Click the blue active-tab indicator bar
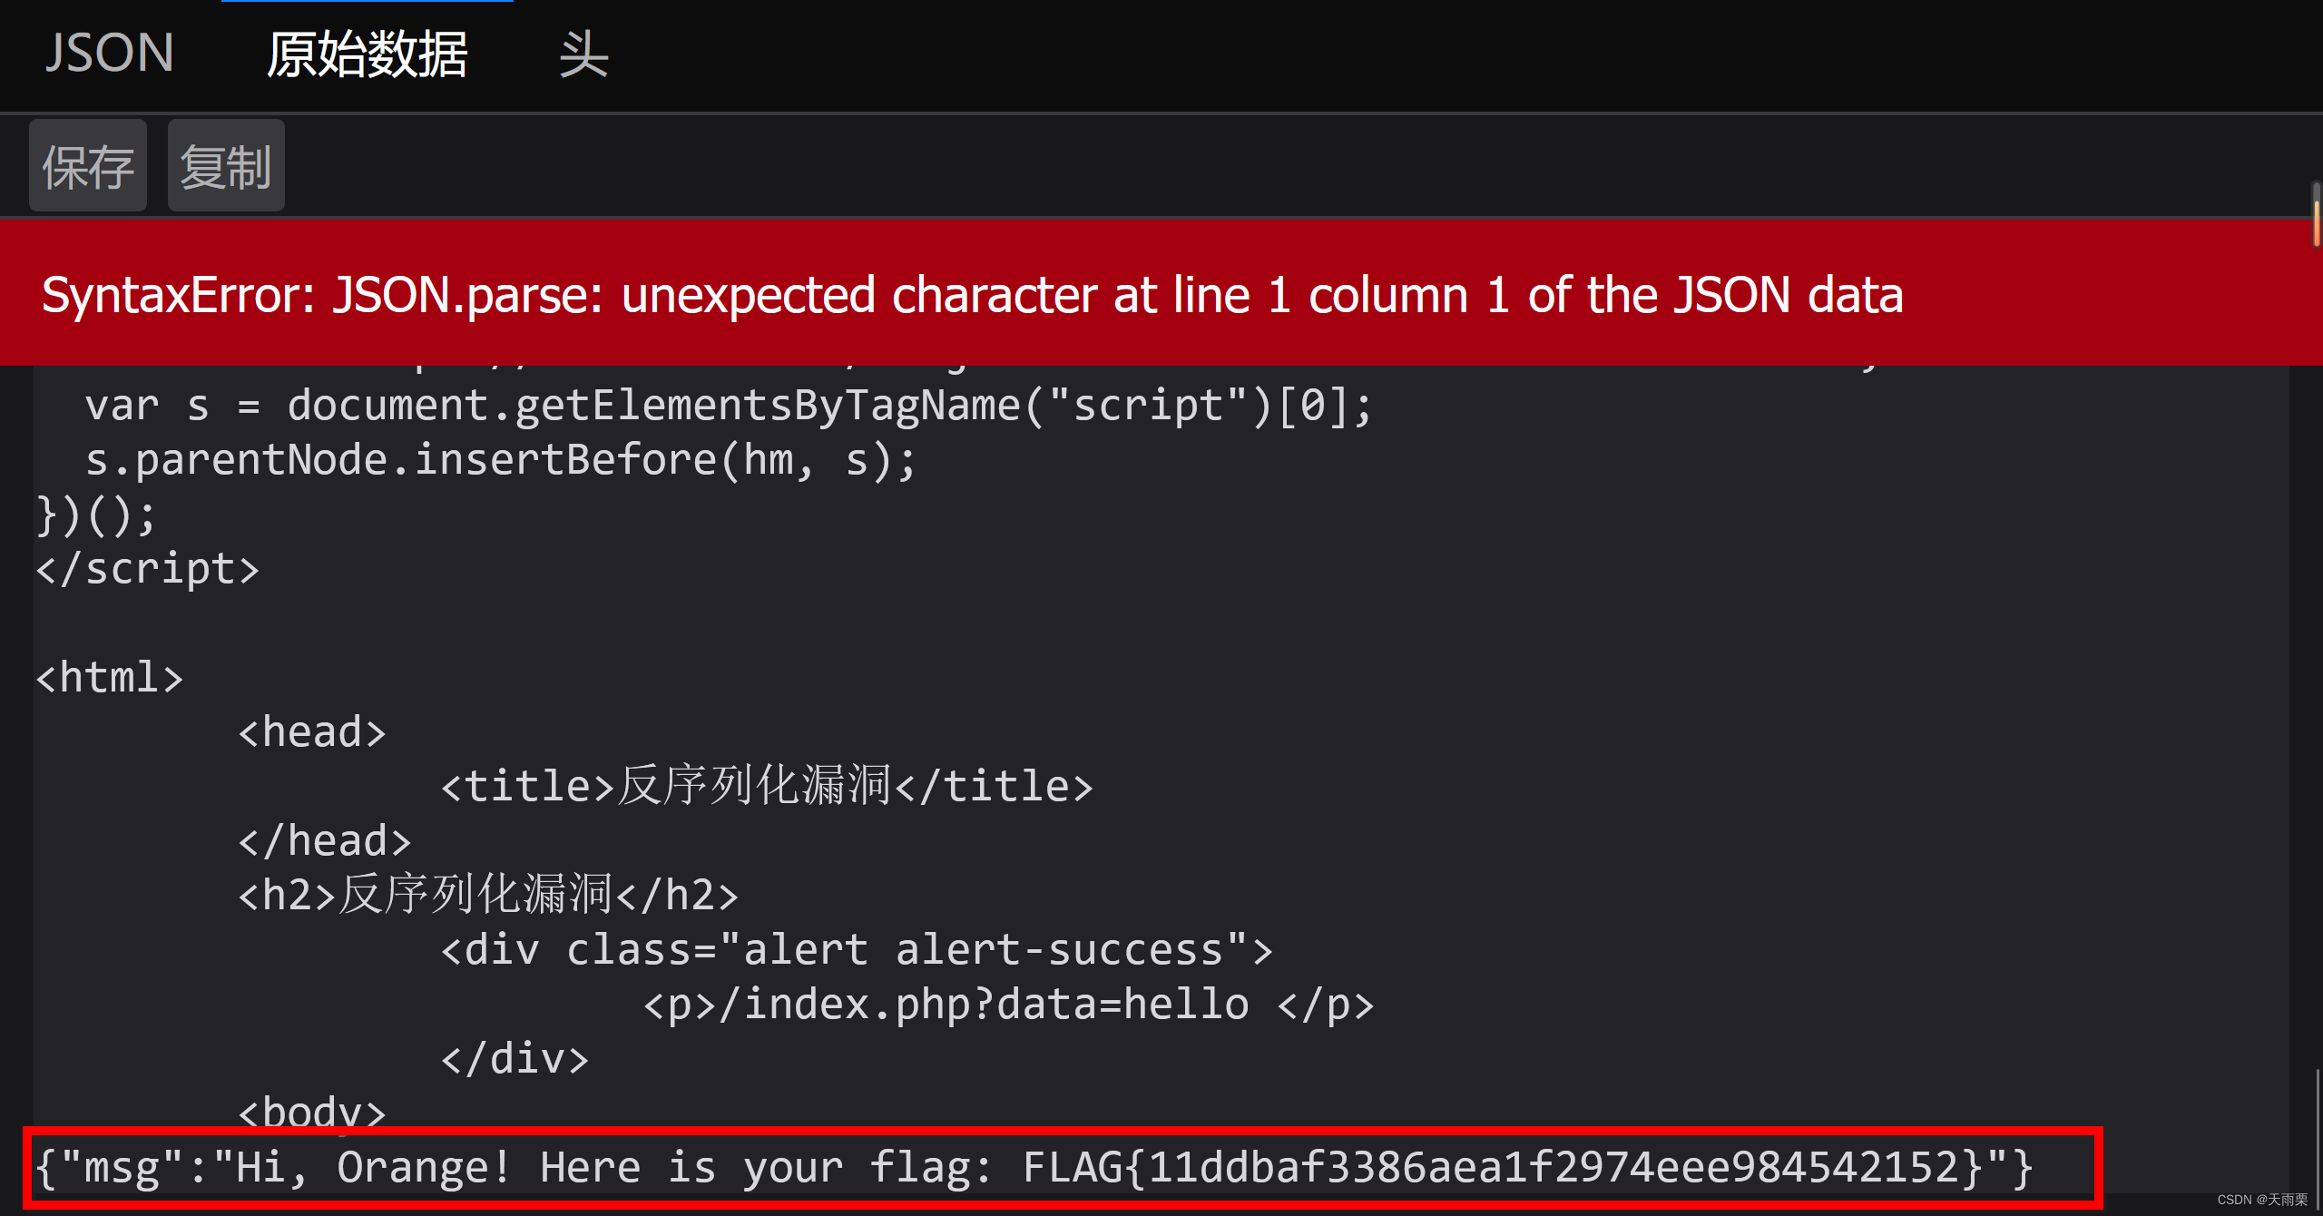The height and width of the screenshot is (1216, 2323). (x=368, y=4)
